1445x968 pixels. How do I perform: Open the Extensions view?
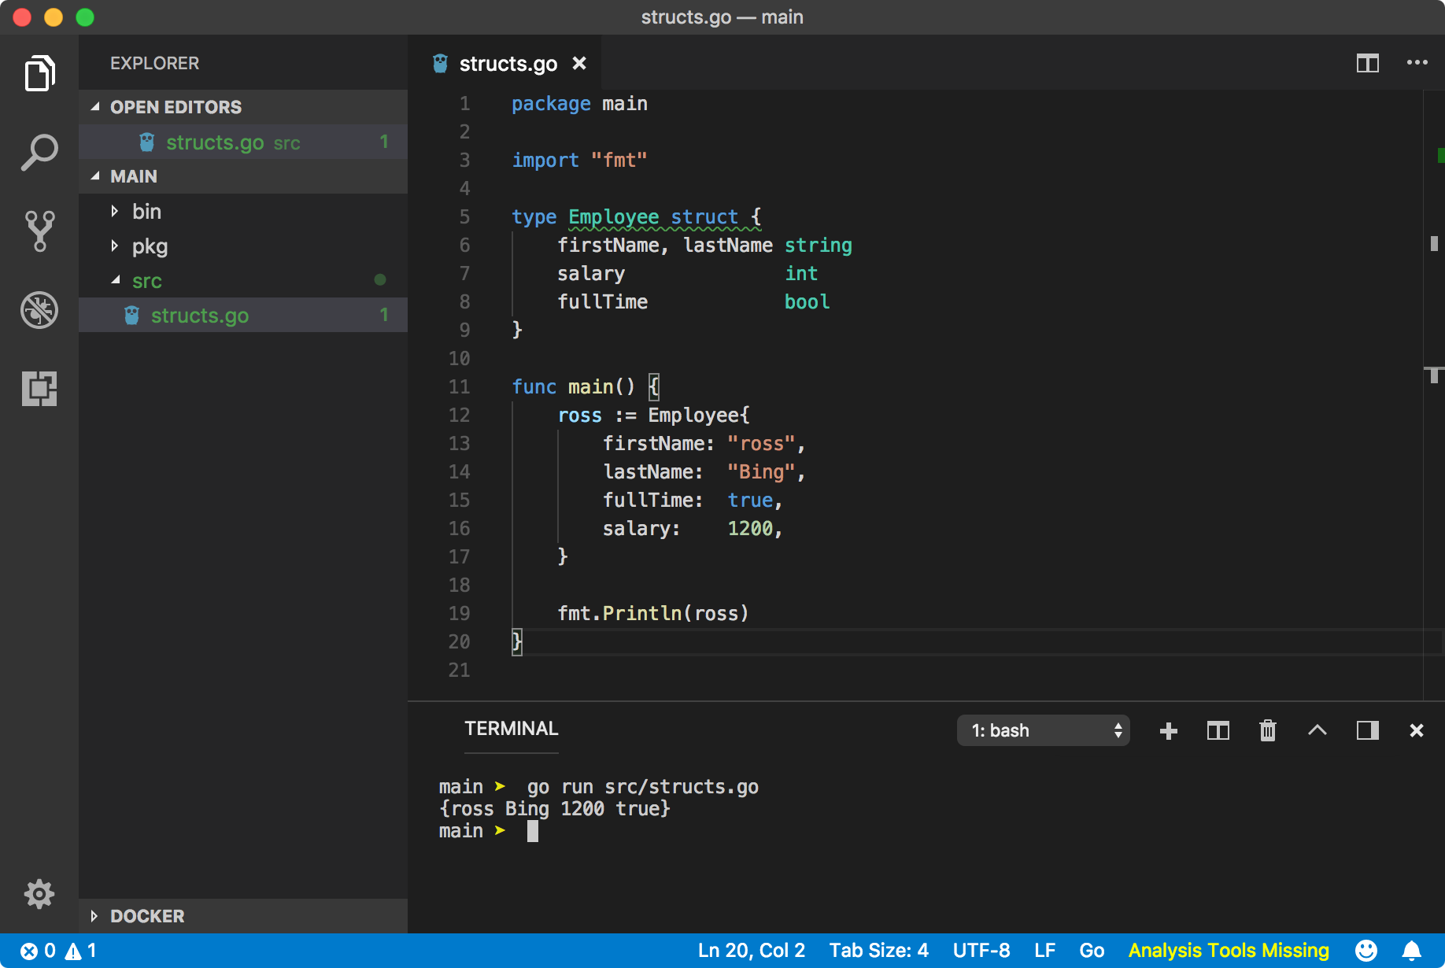click(x=39, y=389)
